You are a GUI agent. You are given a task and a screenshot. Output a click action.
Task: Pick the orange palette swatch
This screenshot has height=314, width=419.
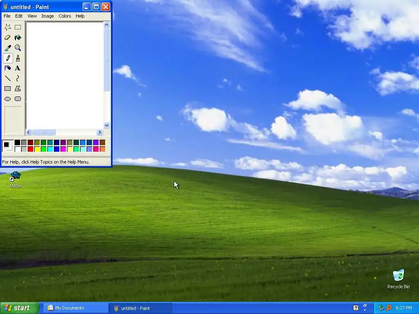103,149
